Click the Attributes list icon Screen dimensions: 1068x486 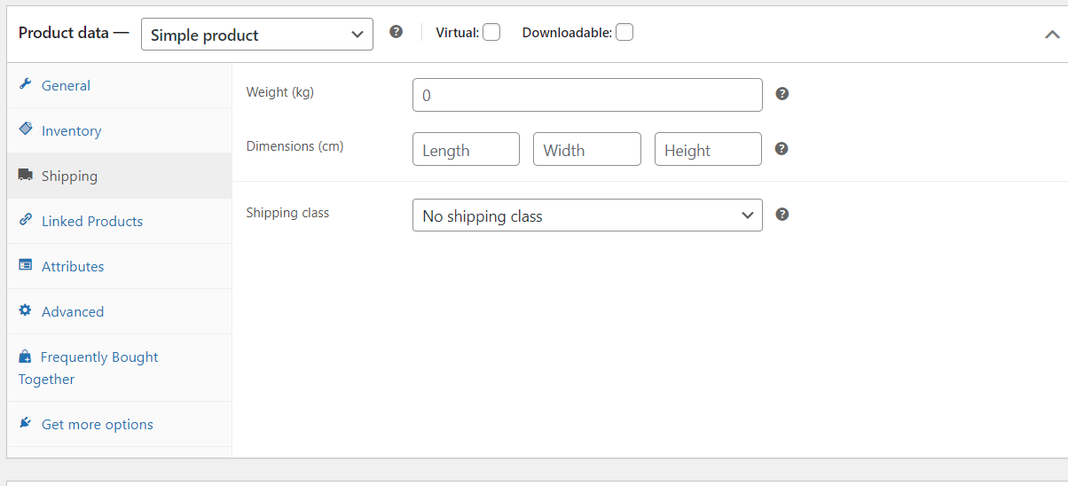(x=25, y=266)
